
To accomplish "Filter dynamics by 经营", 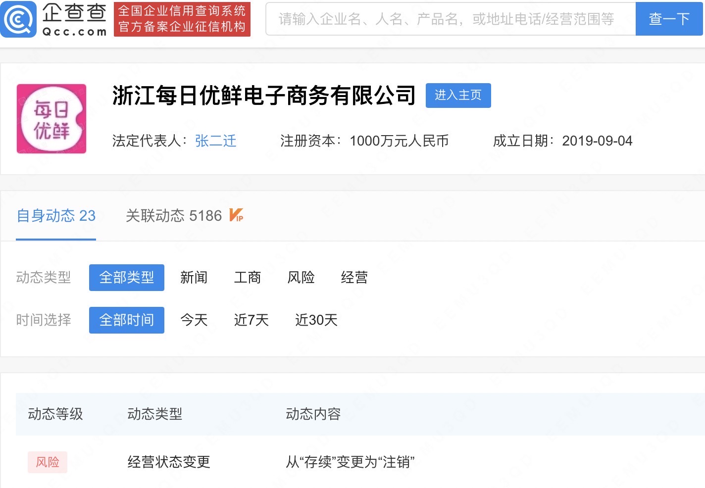I will pyautogui.click(x=354, y=278).
